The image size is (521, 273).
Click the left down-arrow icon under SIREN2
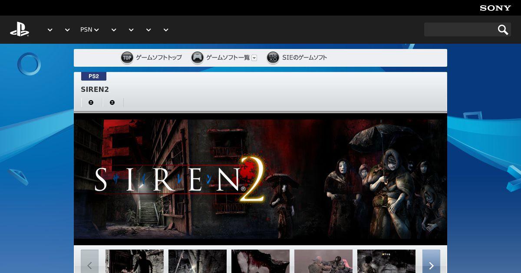click(x=91, y=103)
